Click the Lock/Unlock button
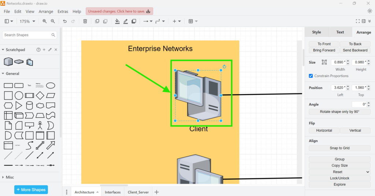Viewport: 375px width, 196px height. (339, 178)
